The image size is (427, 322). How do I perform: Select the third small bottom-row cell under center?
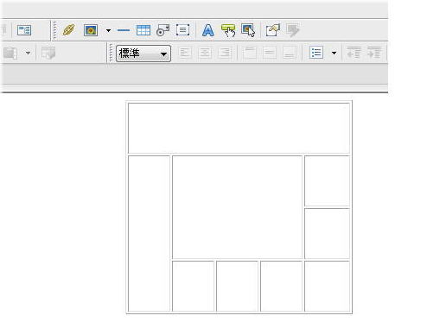tap(281, 287)
